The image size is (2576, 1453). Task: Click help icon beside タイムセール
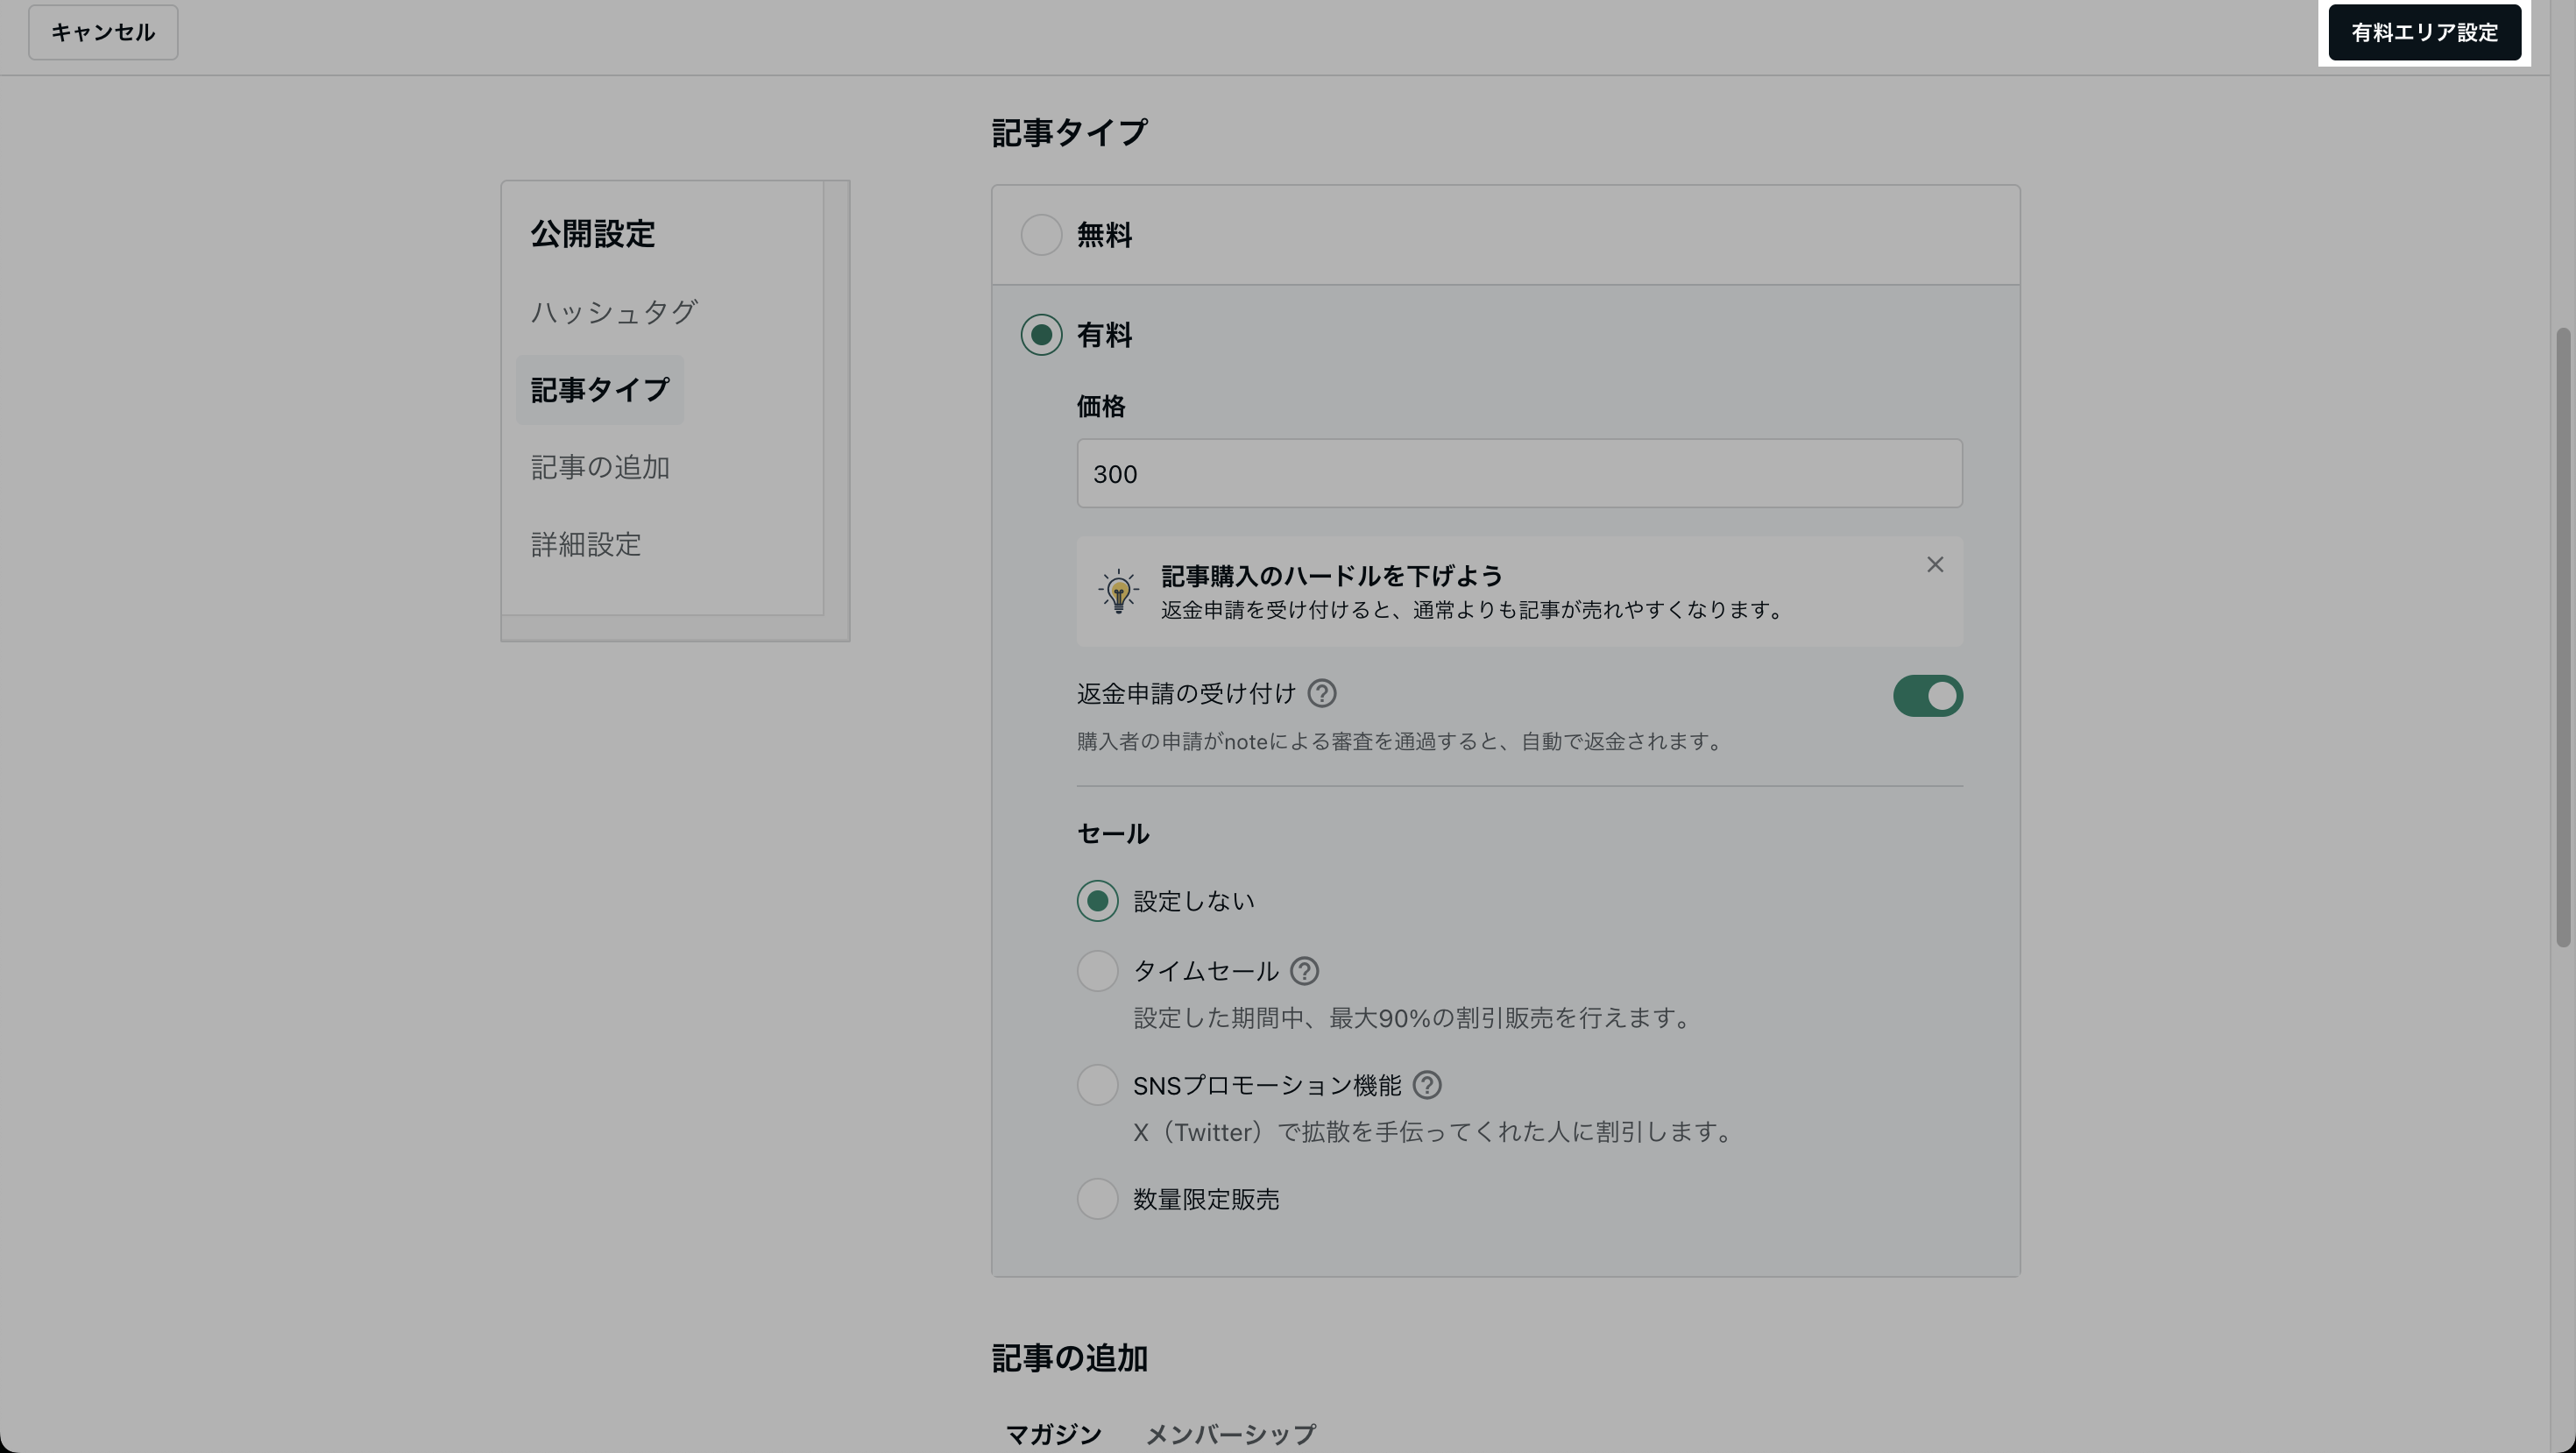click(x=1303, y=971)
